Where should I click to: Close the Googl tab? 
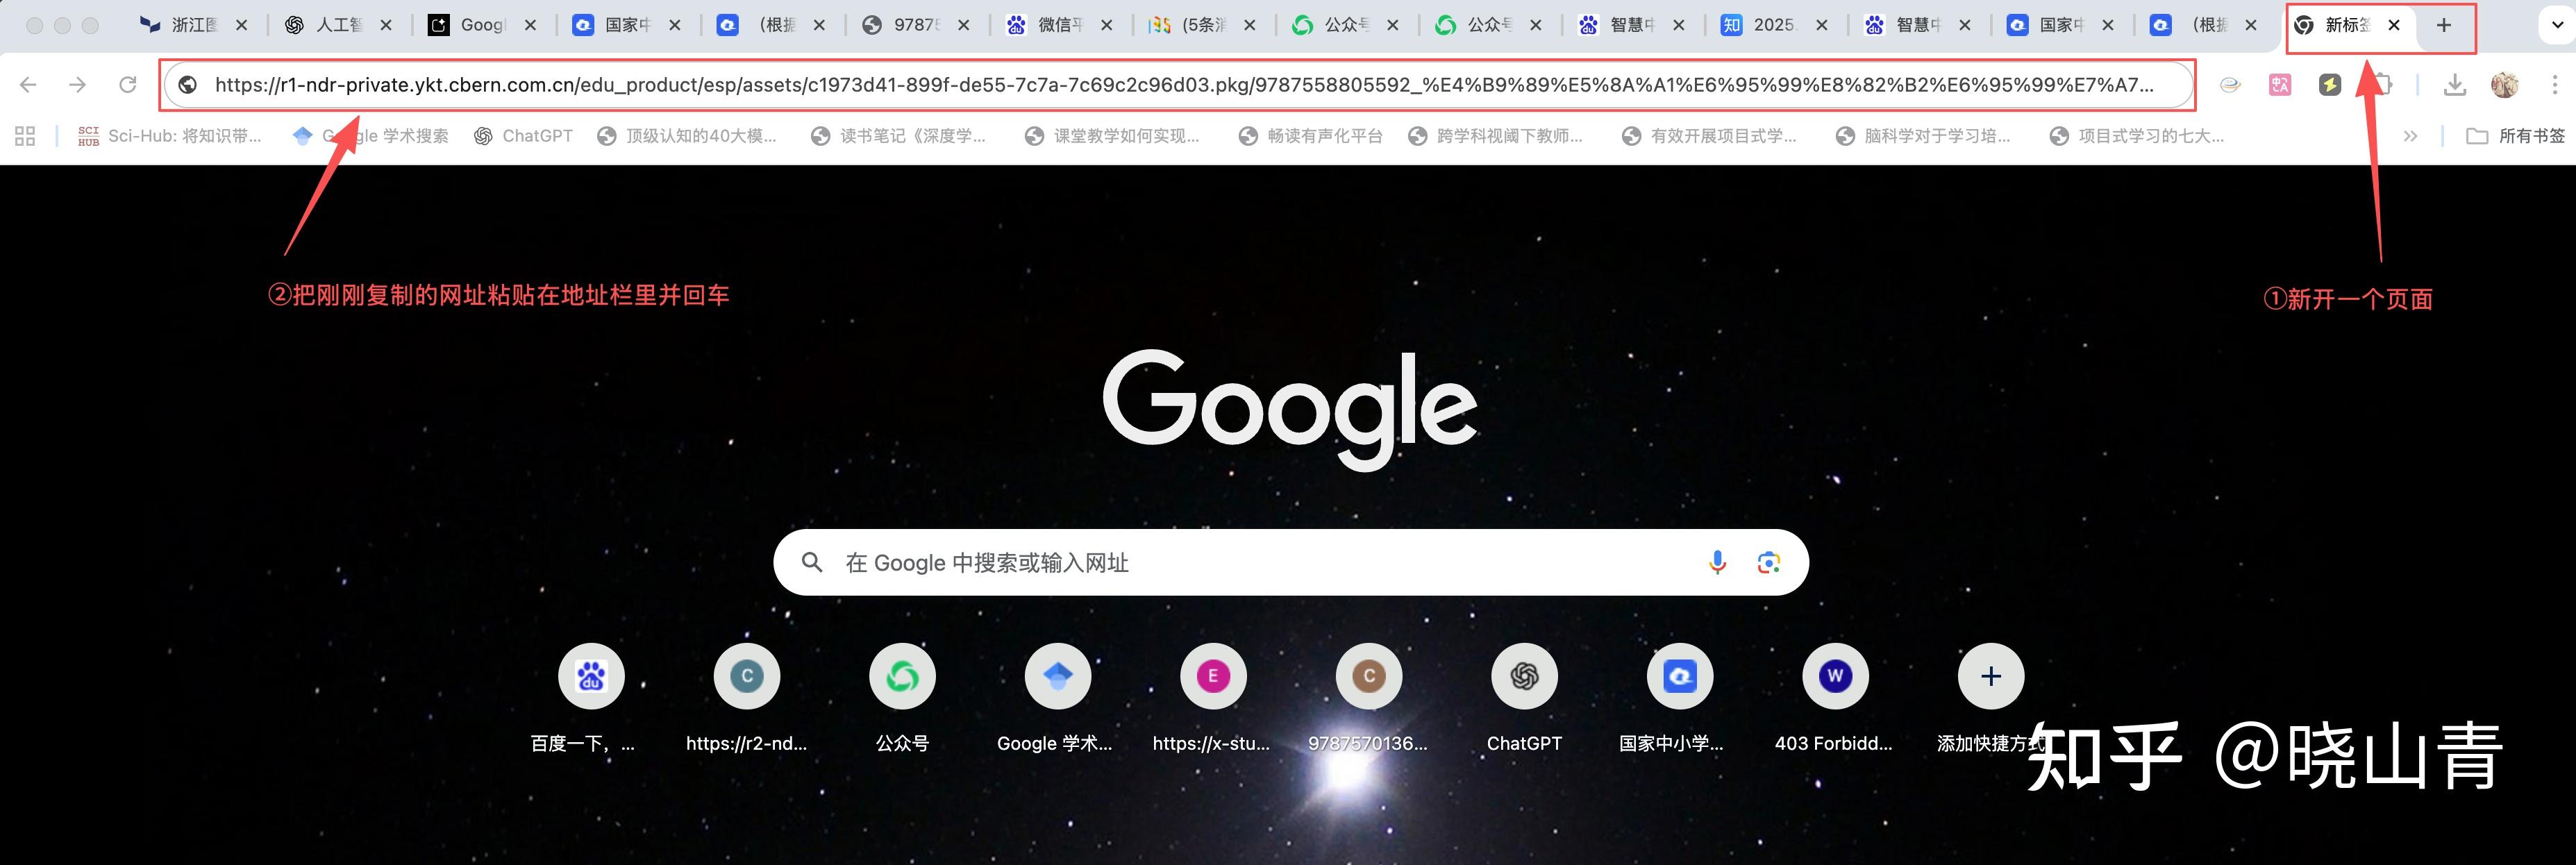[x=530, y=26]
